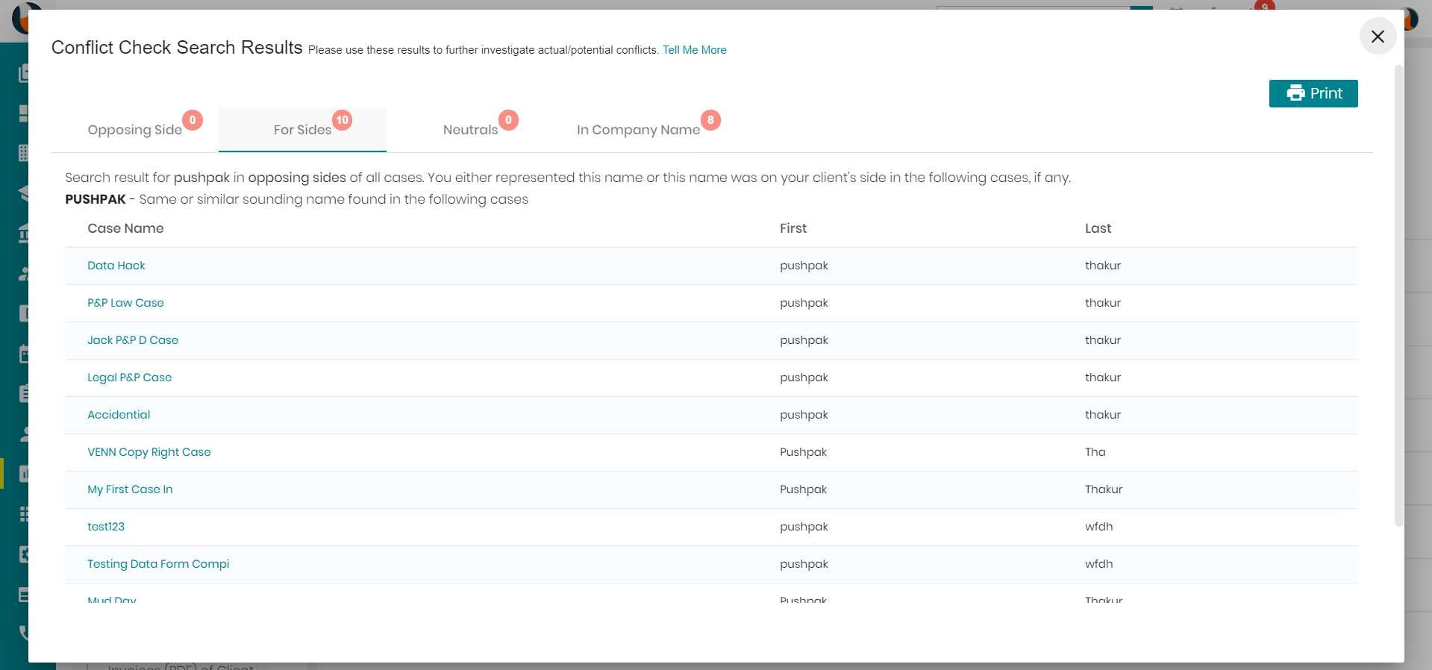The height and width of the screenshot is (670, 1432).
Task: Click the Print button
Action: point(1313,93)
